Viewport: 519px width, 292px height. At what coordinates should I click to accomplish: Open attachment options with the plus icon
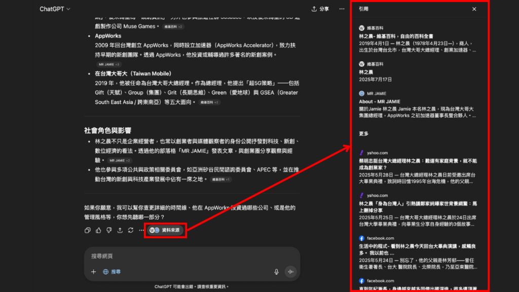pyautogui.click(x=93, y=272)
